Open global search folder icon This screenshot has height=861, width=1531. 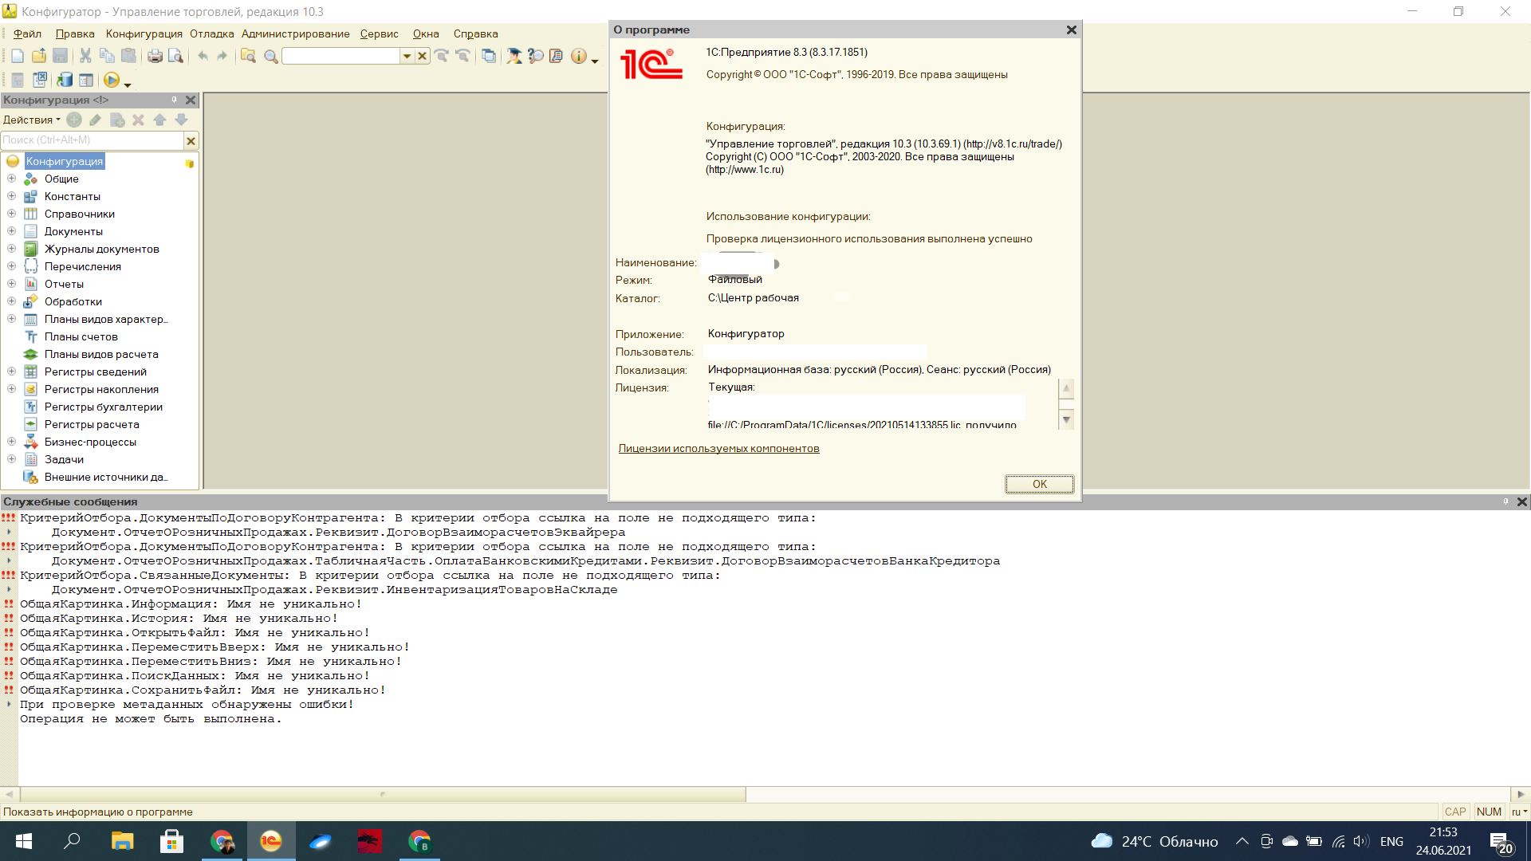tap(249, 56)
